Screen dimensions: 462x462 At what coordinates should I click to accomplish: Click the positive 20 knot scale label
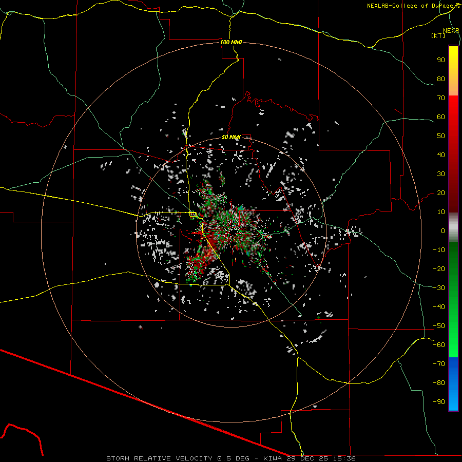441,192
